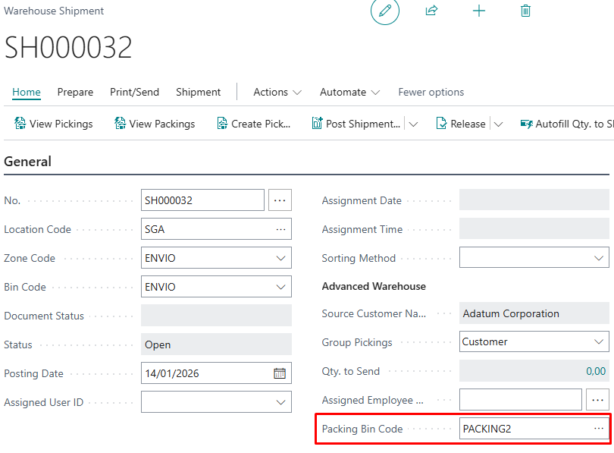Open the View Packings action
614x453 pixels.
tap(155, 124)
